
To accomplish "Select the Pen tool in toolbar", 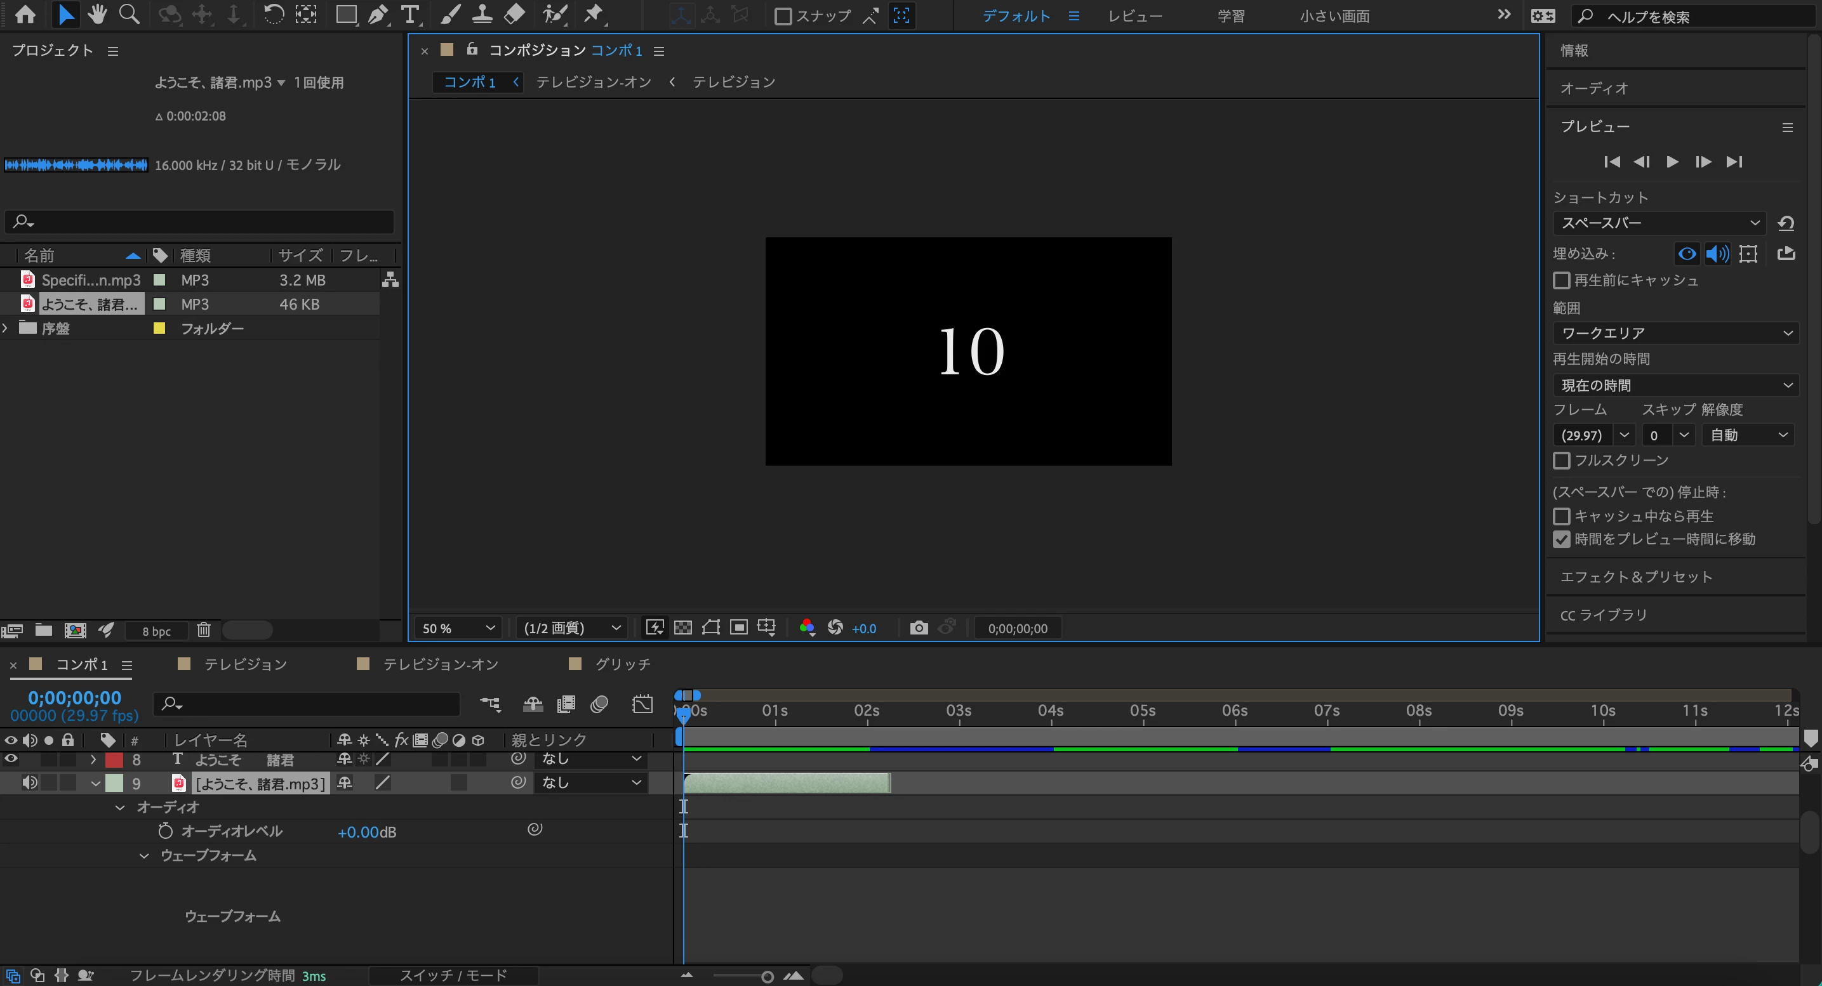I will [x=378, y=15].
